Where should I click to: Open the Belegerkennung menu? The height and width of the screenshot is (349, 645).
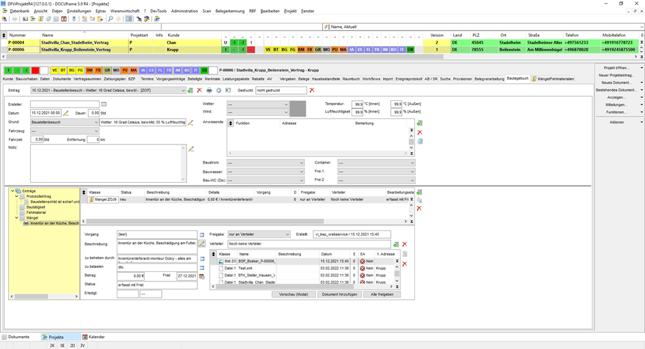230,11
